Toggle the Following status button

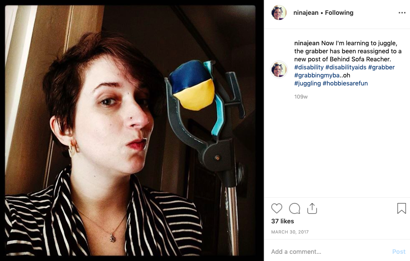(x=339, y=13)
